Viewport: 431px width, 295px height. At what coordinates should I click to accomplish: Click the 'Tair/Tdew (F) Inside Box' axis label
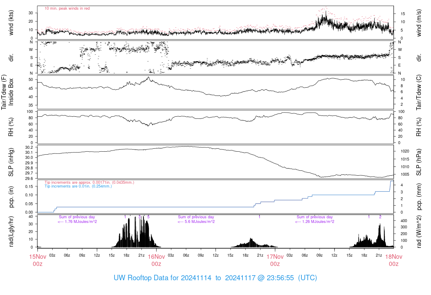point(7,92)
